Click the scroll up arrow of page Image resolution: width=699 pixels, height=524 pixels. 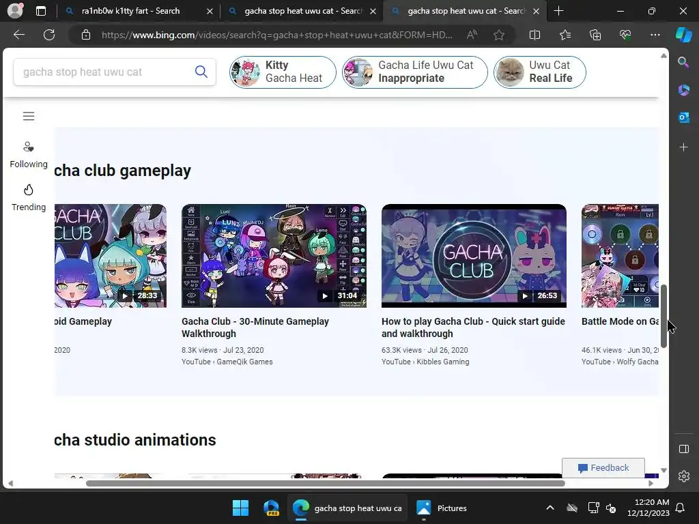[664, 56]
